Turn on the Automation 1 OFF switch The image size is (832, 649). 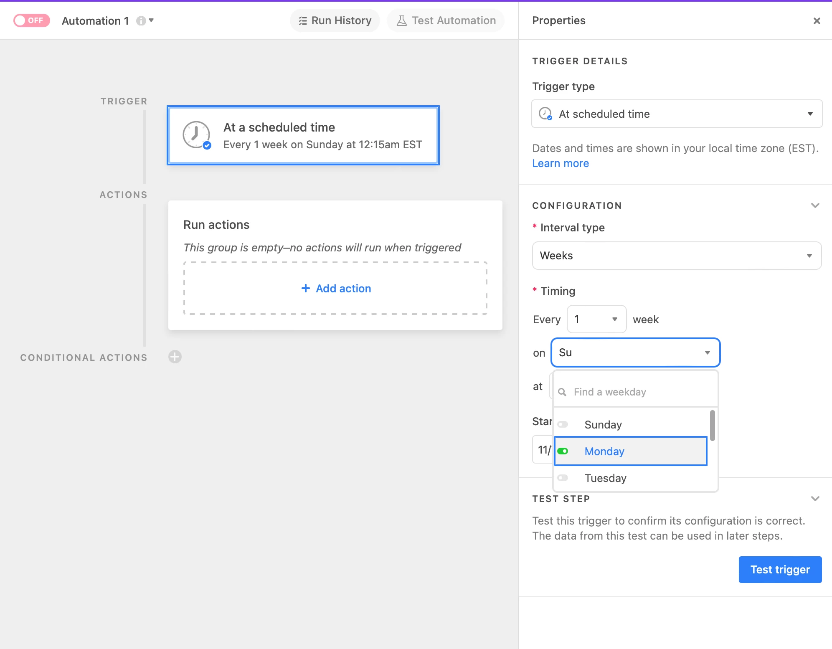coord(32,20)
